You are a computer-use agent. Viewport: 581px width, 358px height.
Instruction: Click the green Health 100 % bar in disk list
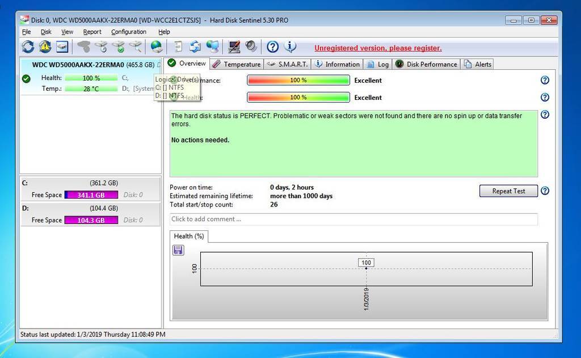[x=91, y=78]
